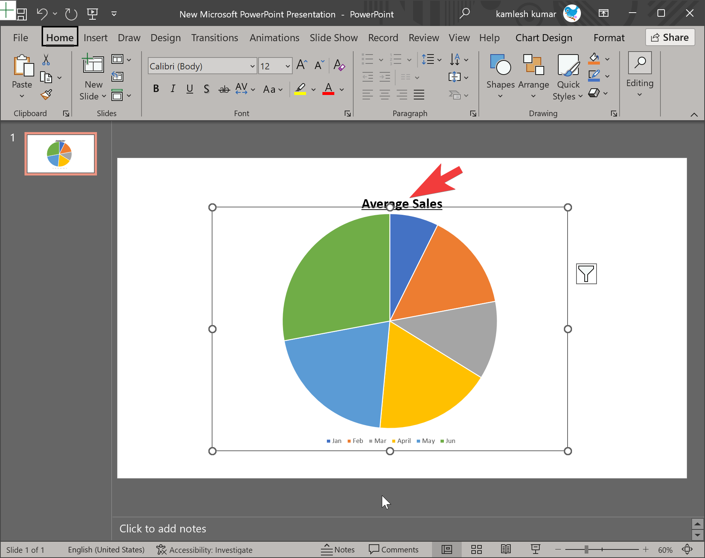Apply red font color swatch
Image resolution: width=705 pixels, height=558 pixels.
pos(328,89)
